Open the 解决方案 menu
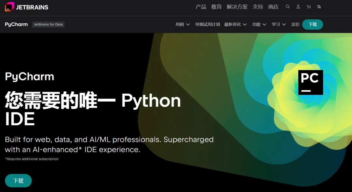Viewport: 352px width, 192px height. [237, 7]
